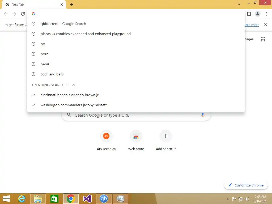The height and width of the screenshot is (204, 272).
Task: Open the Chrome profile avatar
Action: point(258,14)
